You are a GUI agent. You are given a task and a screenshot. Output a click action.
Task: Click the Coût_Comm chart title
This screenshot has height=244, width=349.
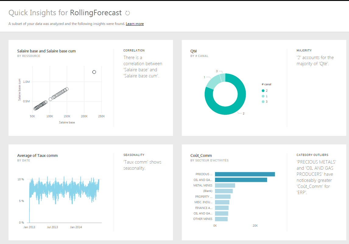coord(201,155)
